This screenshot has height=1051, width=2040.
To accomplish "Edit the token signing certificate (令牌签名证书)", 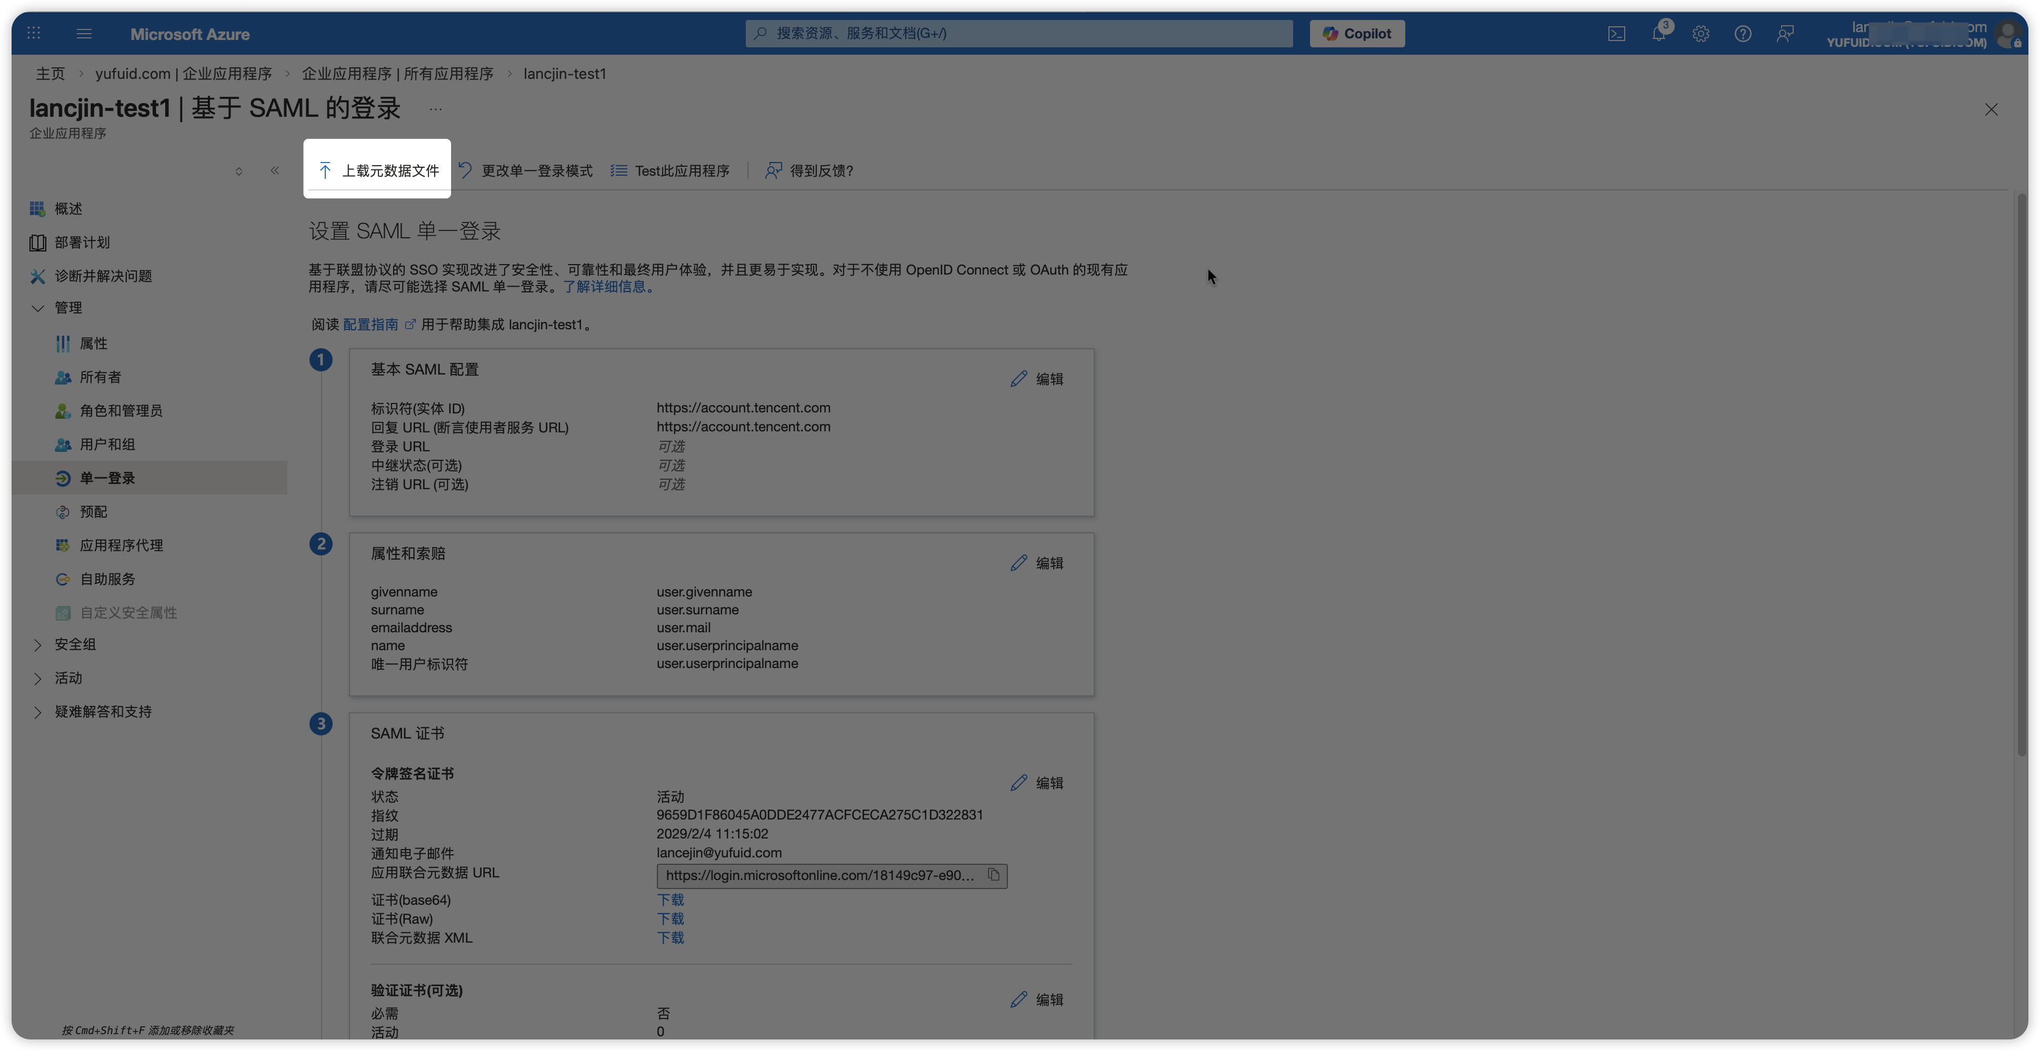I will (1037, 783).
